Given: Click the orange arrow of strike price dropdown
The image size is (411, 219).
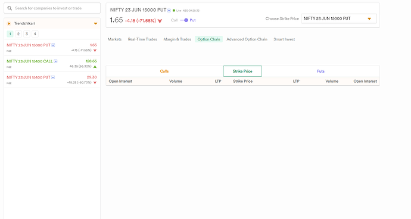Looking at the screenshot, I should click(x=369, y=19).
